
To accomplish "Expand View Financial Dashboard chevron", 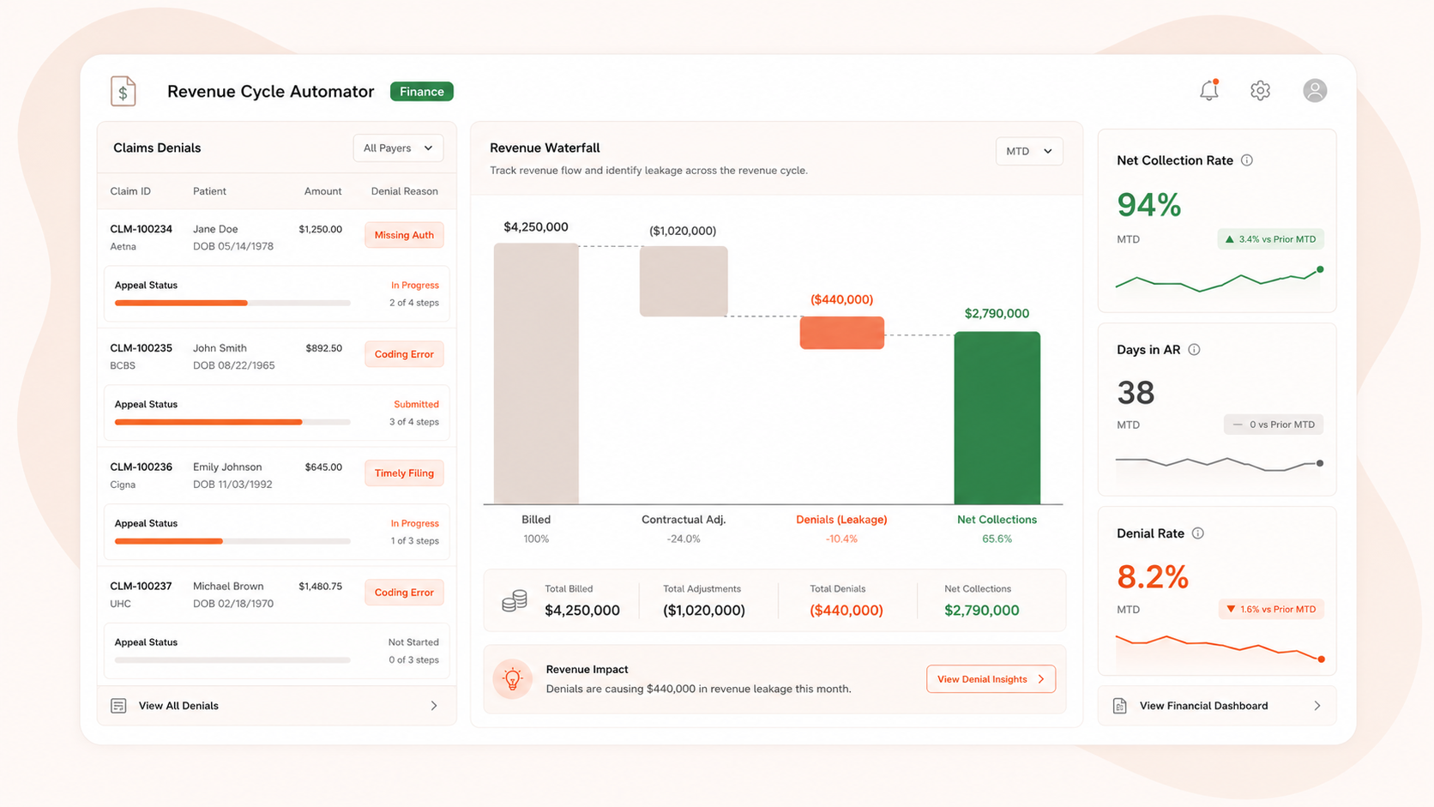I will (x=1317, y=706).
